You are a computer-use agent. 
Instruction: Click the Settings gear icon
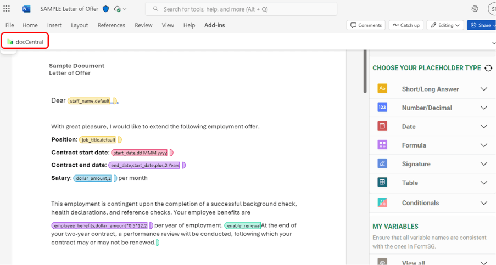point(475,9)
